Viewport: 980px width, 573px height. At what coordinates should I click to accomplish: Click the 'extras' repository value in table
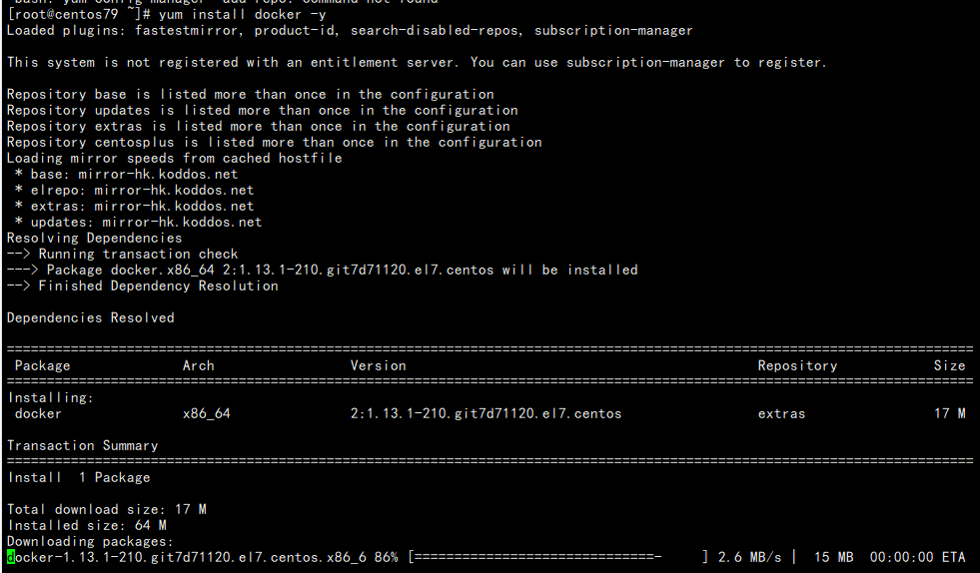coord(781,413)
